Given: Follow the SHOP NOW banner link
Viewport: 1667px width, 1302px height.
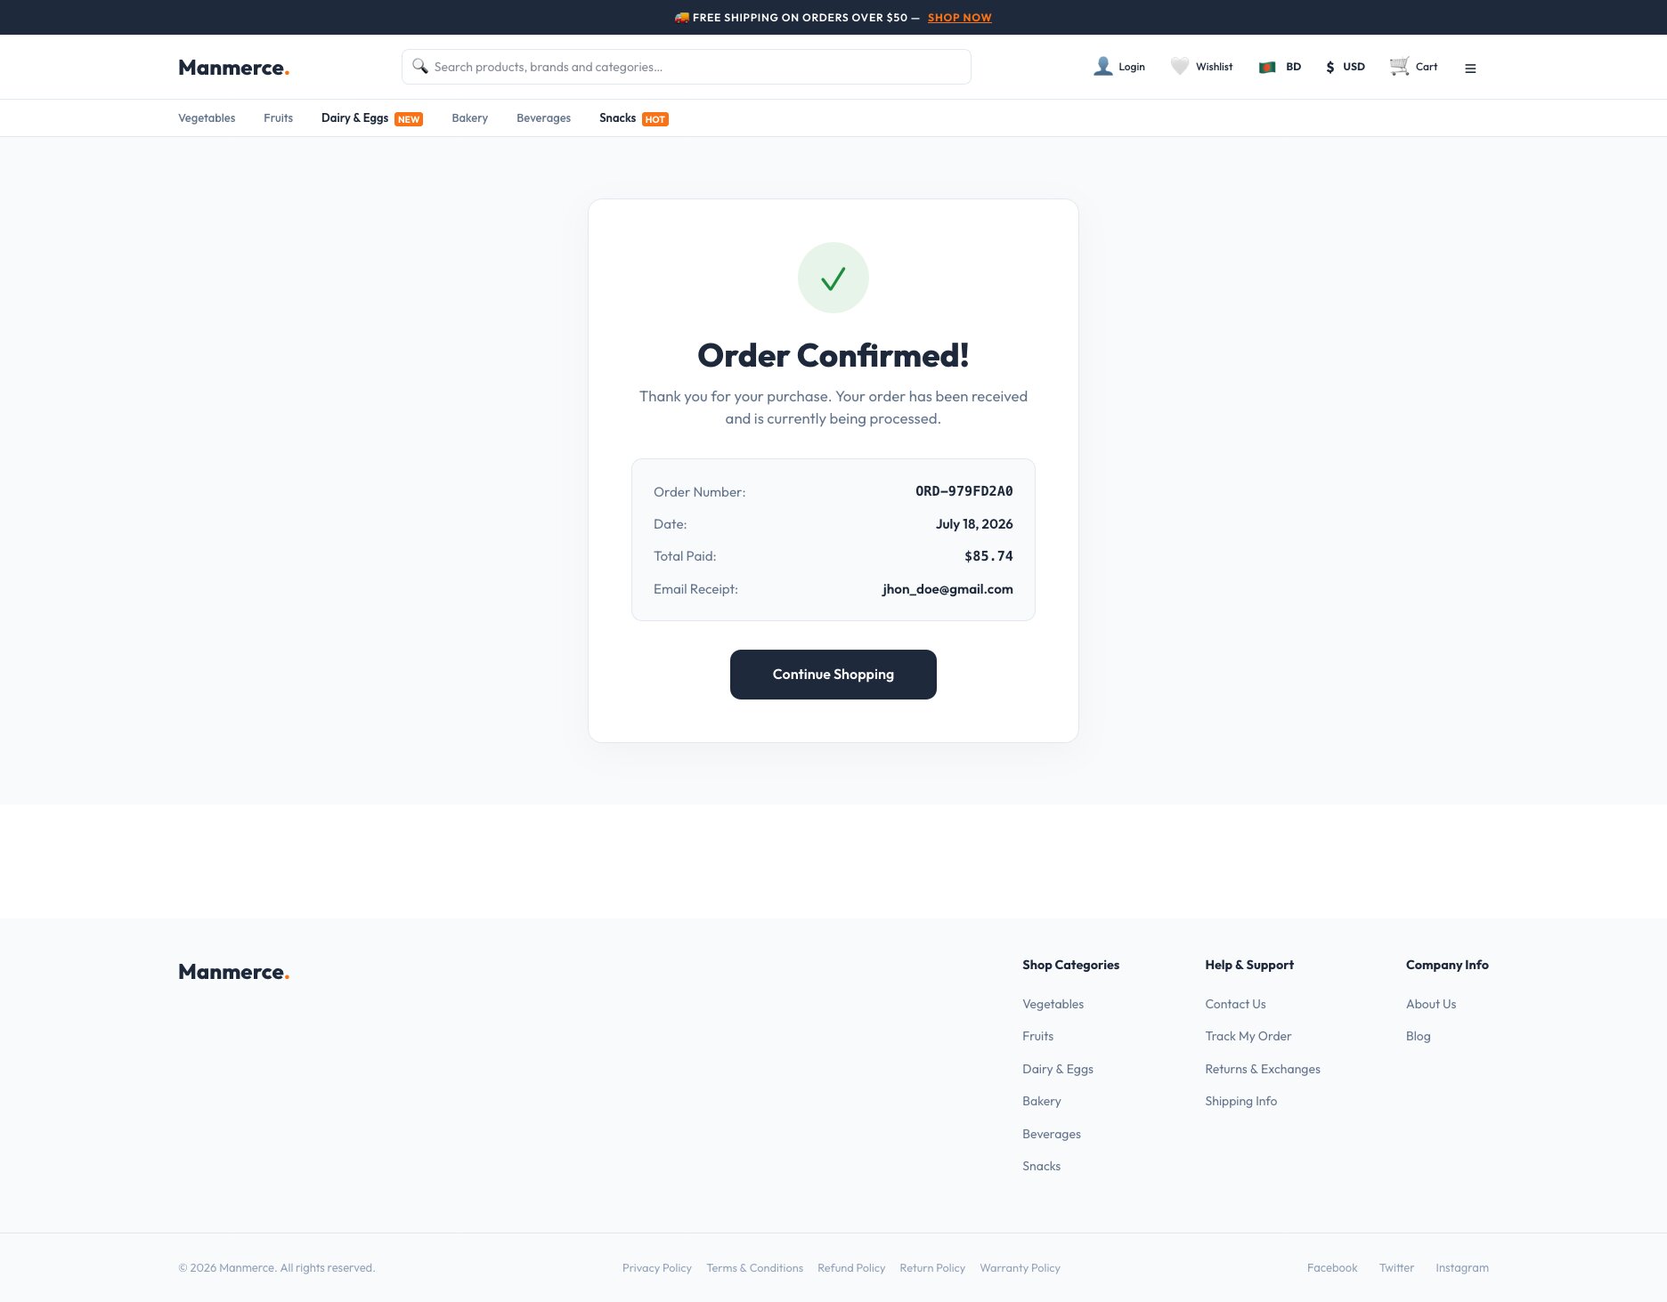Looking at the screenshot, I should click(959, 18).
